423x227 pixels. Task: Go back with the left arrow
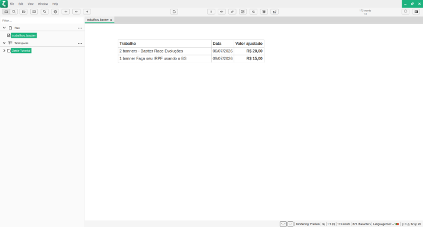click(x=76, y=12)
